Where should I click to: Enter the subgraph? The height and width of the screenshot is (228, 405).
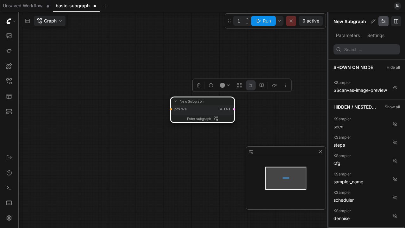pyautogui.click(x=202, y=119)
